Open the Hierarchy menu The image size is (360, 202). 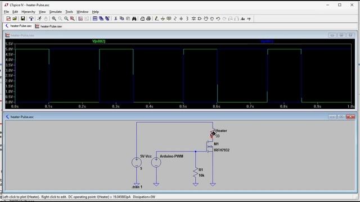[x=28, y=12]
